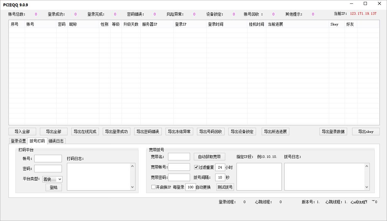Click the 拨号日志 scrollbar down arrow

tap(367, 187)
